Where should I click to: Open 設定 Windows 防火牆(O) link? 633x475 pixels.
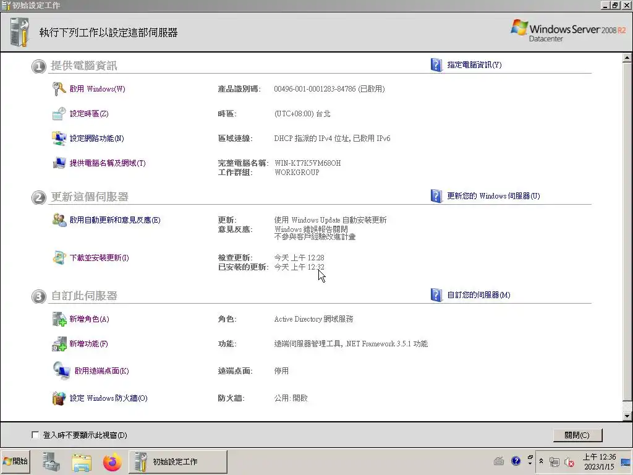pos(109,398)
